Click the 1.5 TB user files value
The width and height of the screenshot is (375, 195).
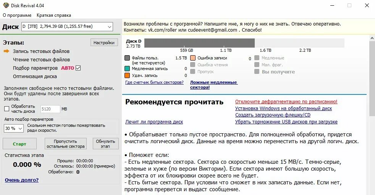point(181,58)
